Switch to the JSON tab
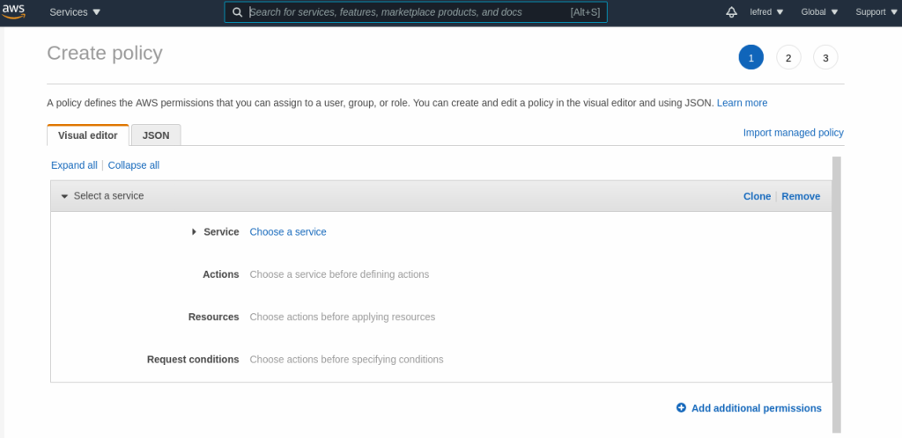 156,135
